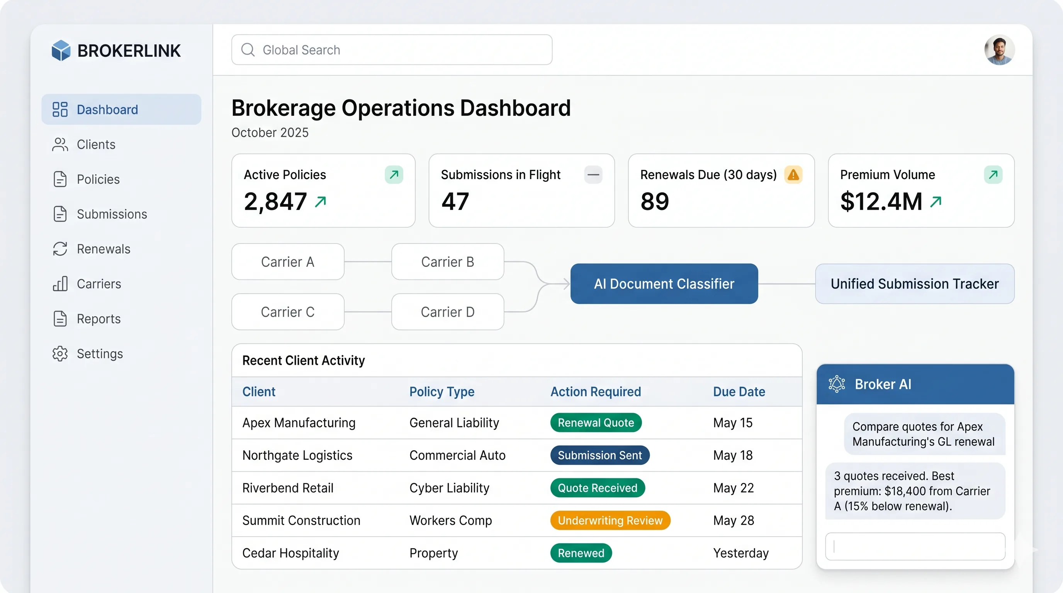
Task: Click inside the Broker AI message box
Action: pyautogui.click(x=915, y=546)
